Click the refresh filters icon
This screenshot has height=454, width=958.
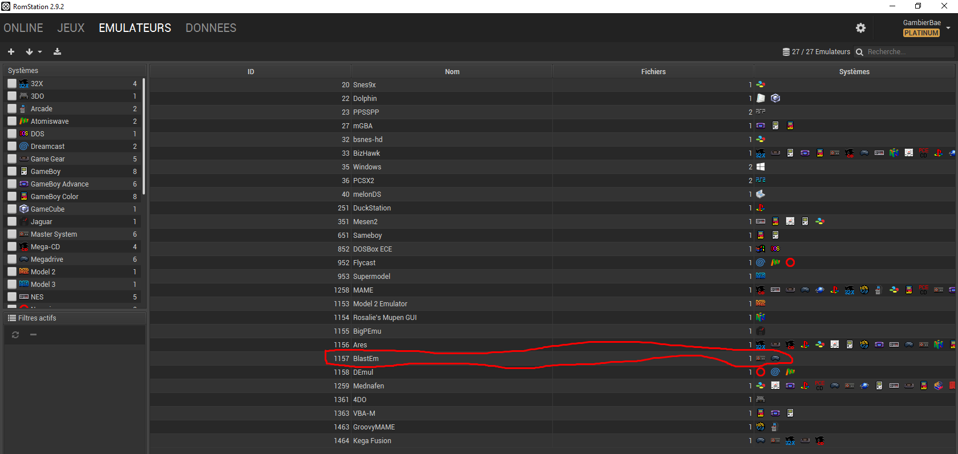point(15,335)
